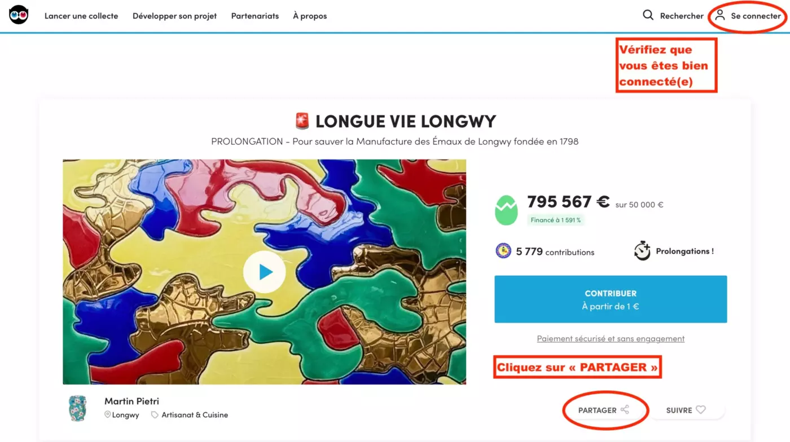Click the magnifying glass search icon

pos(648,15)
